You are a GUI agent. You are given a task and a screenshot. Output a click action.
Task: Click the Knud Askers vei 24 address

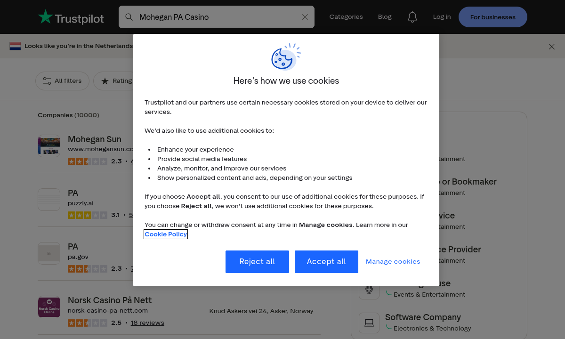click(x=261, y=311)
